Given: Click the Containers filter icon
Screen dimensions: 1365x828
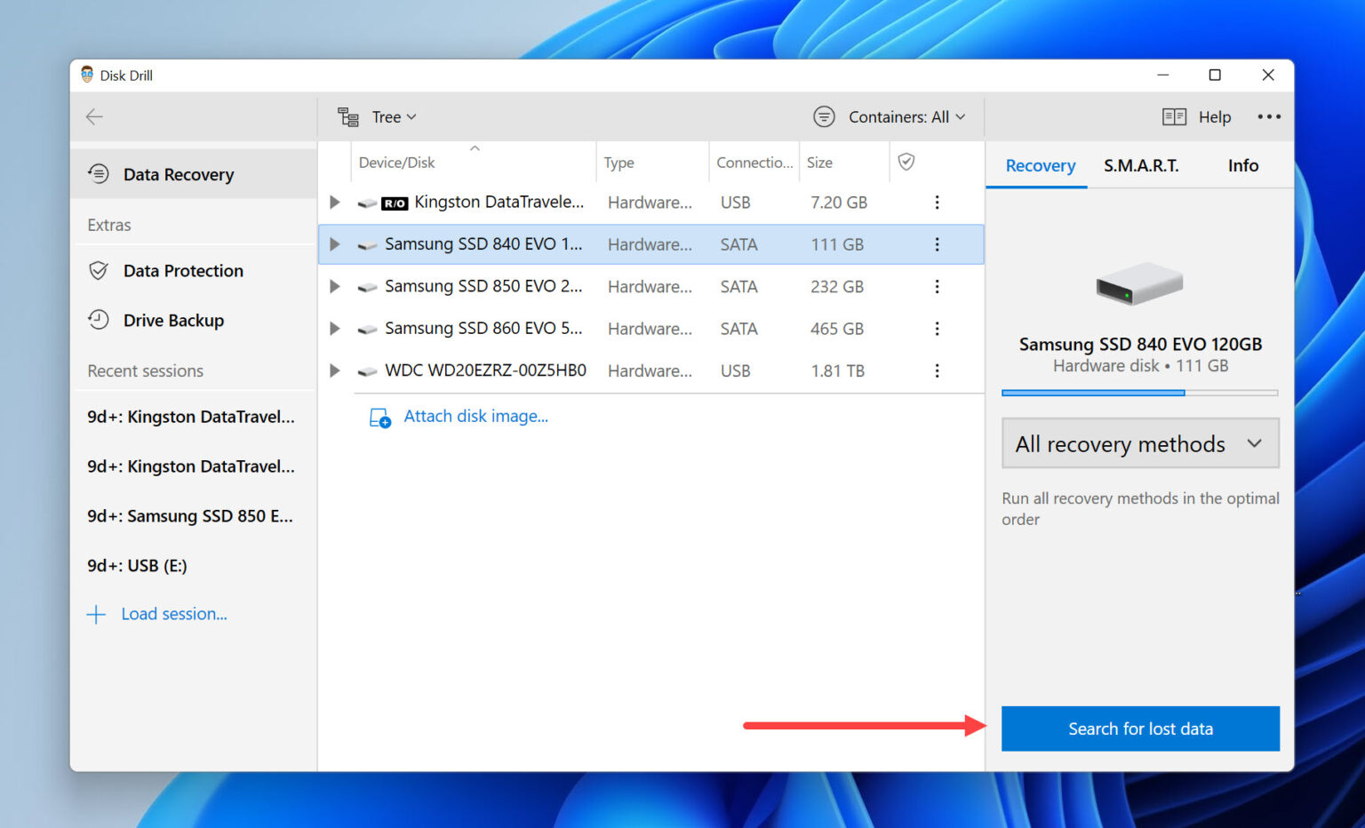Looking at the screenshot, I should [x=824, y=116].
